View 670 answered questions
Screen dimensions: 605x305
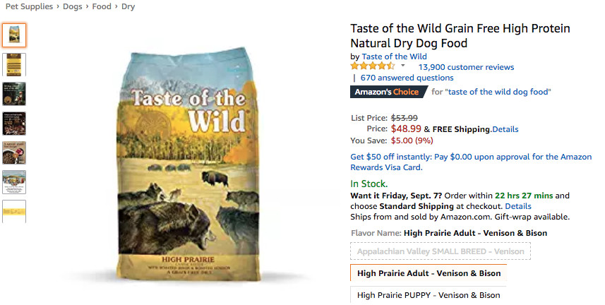coord(407,78)
